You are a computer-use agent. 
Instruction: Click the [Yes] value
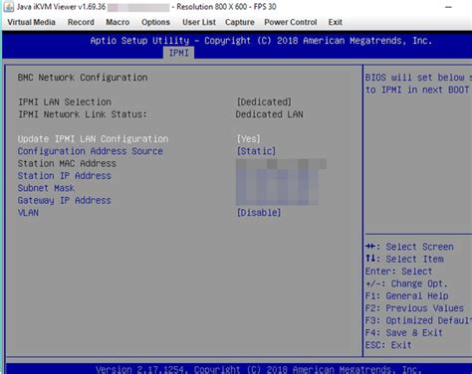tap(249, 139)
